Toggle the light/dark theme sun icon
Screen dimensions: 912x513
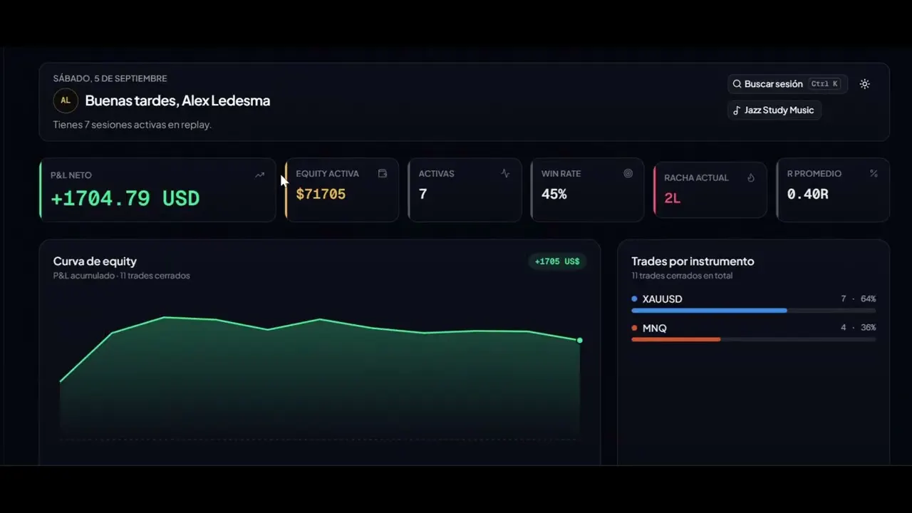(x=864, y=84)
